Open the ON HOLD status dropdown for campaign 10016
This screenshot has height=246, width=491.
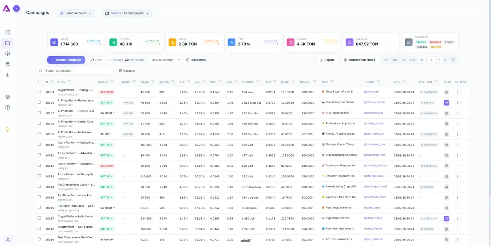click(107, 208)
